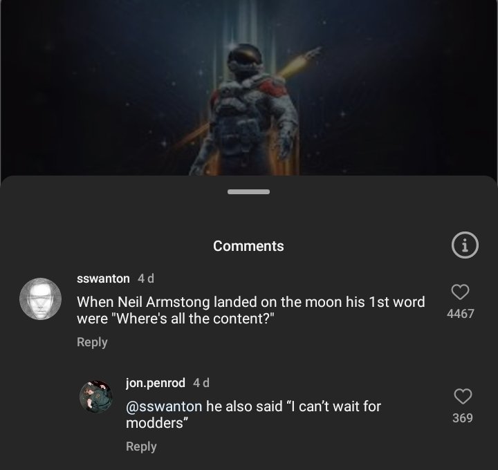Open sswanton's profile picture

40,299
